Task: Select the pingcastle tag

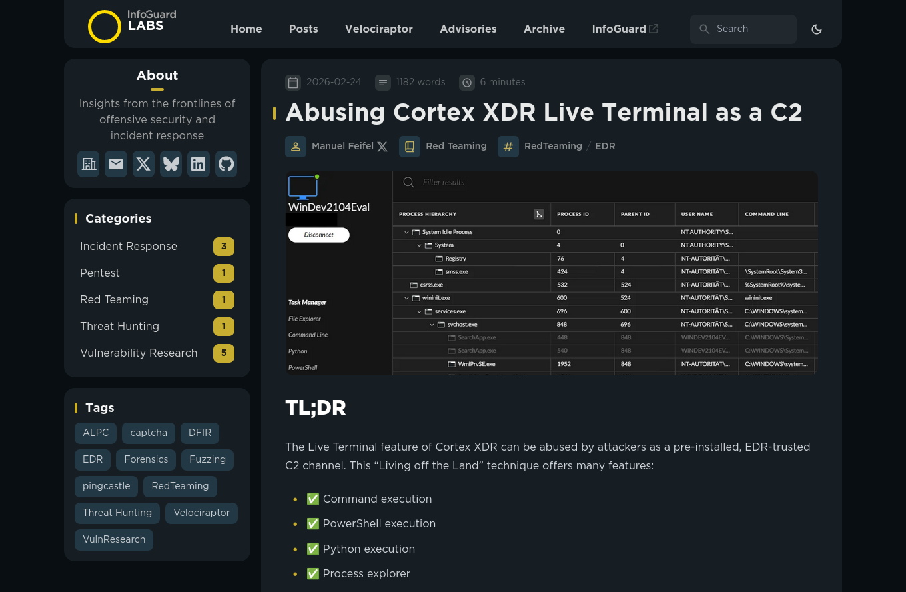Action: [x=107, y=486]
